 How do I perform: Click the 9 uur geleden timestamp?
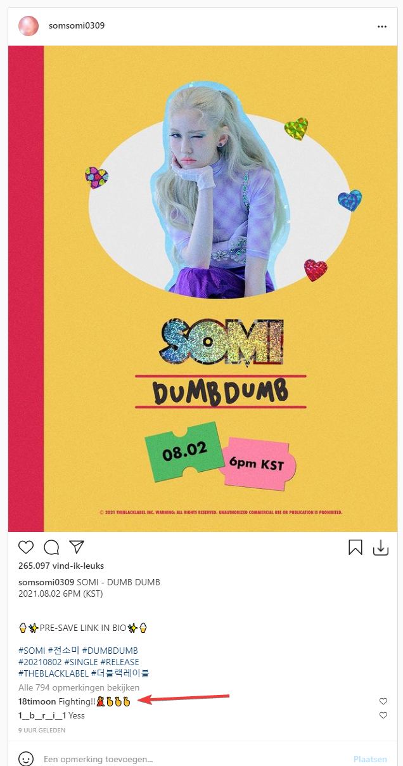(x=42, y=730)
